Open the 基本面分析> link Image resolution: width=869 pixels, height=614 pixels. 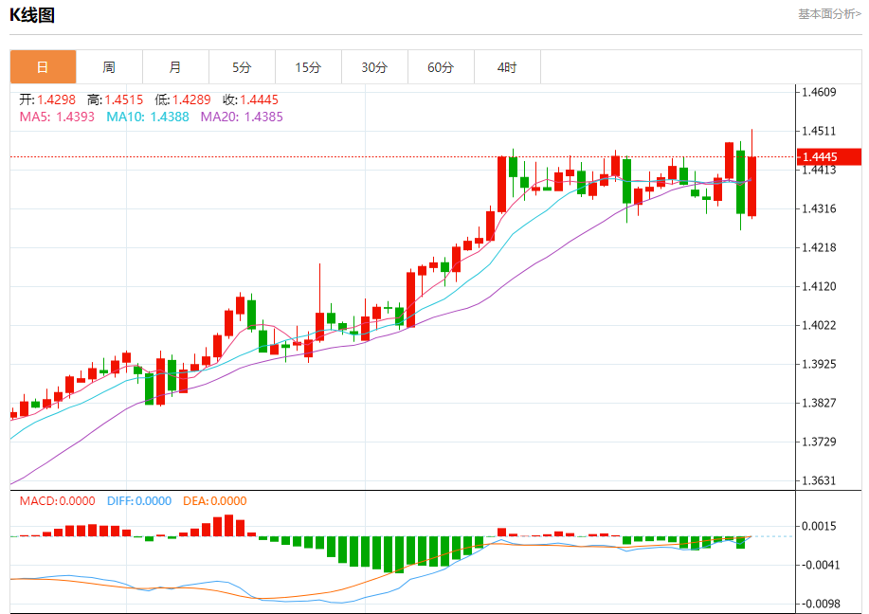coord(829,14)
